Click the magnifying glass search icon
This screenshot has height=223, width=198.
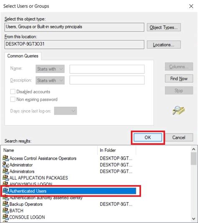[178, 110]
